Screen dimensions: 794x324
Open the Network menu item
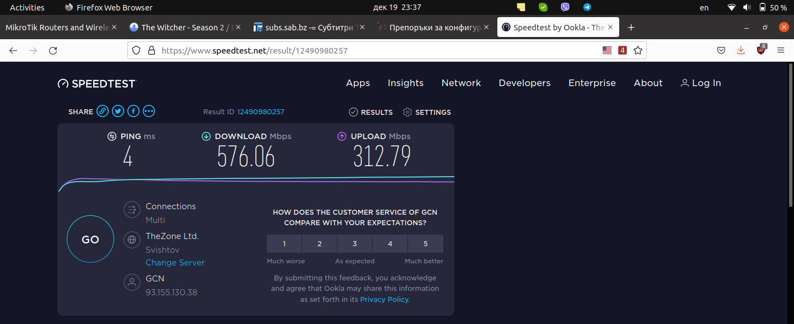click(461, 83)
